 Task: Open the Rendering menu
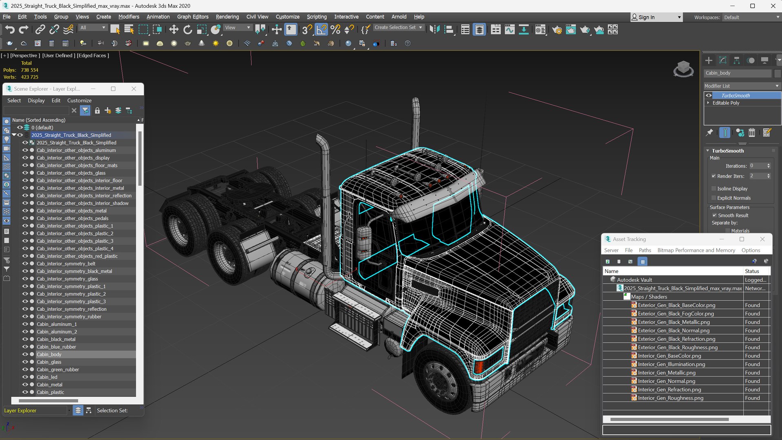[227, 17]
